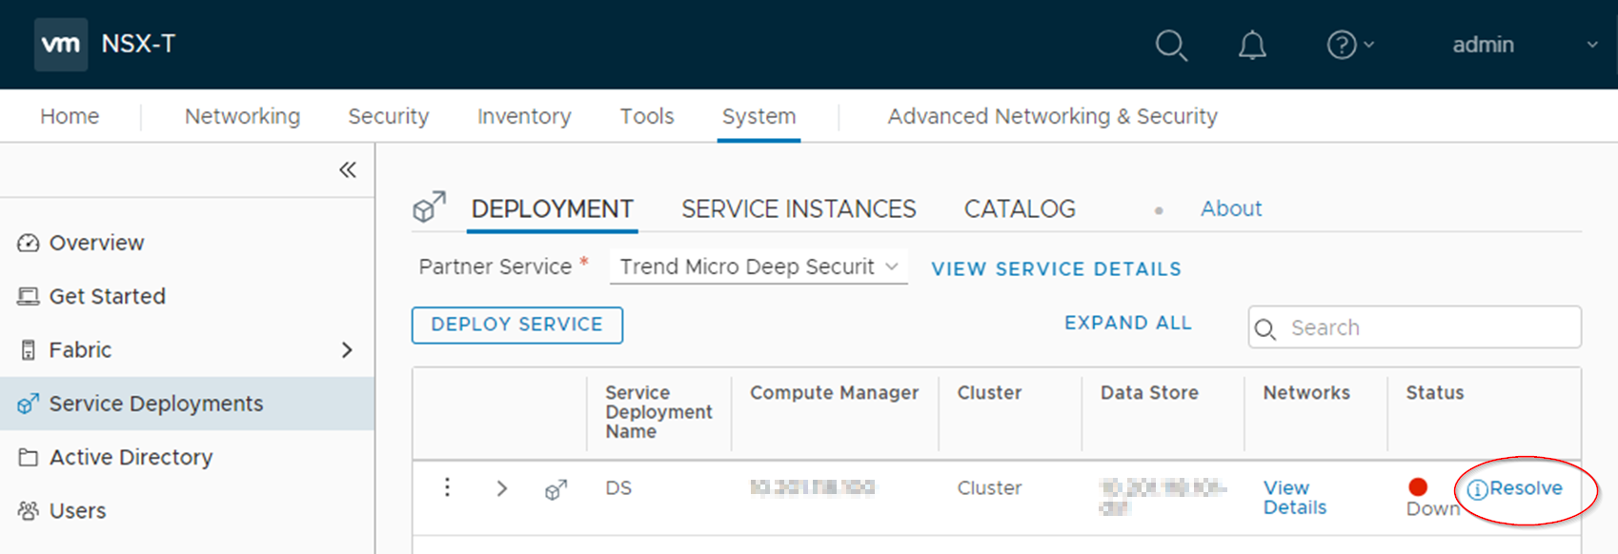Viewport: 1618px width, 554px height.
Task: Expand the Fabric sidebar section
Action: 347,350
